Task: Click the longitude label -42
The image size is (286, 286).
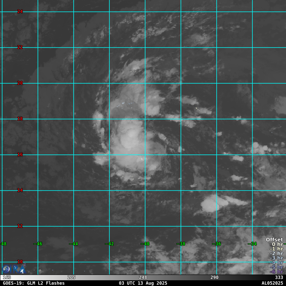Action: click(109, 244)
